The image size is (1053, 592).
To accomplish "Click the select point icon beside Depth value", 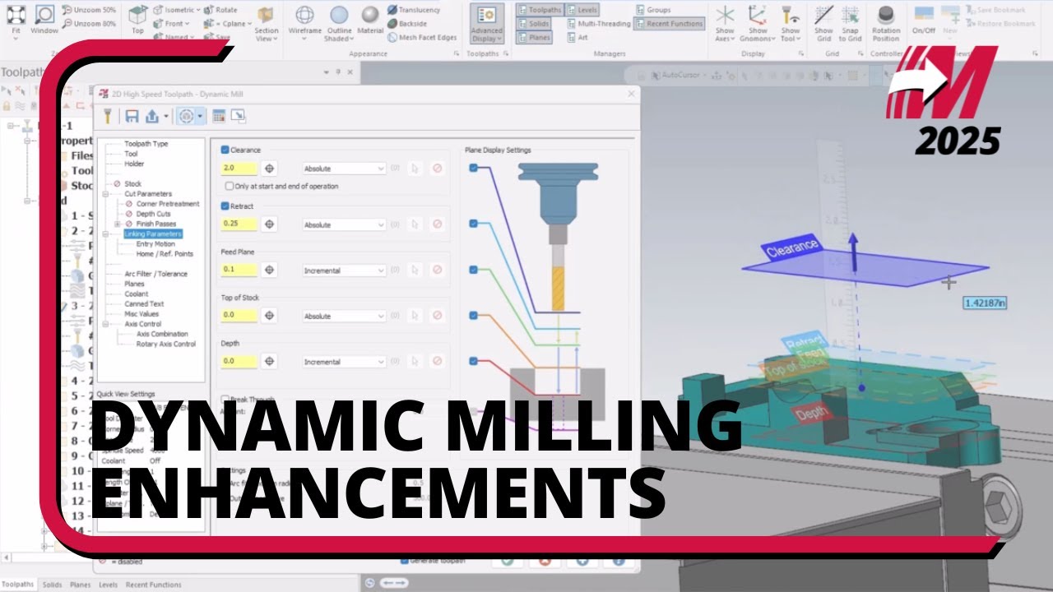I will click(269, 362).
